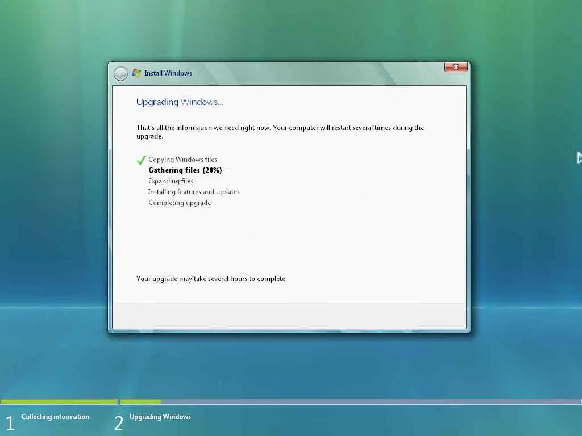
Task: Click the Upgrading Windows progress bar
Action: tap(351, 401)
